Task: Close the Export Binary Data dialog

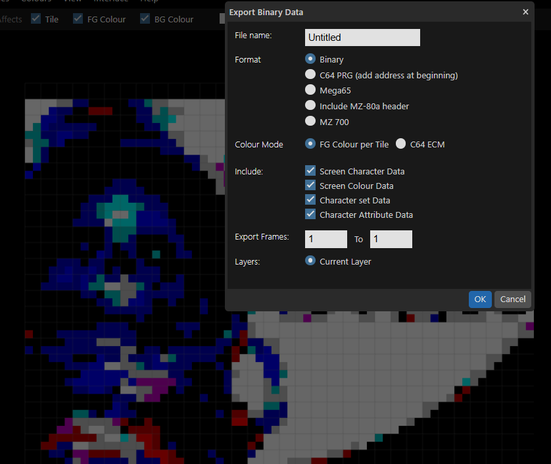Action: (x=525, y=12)
